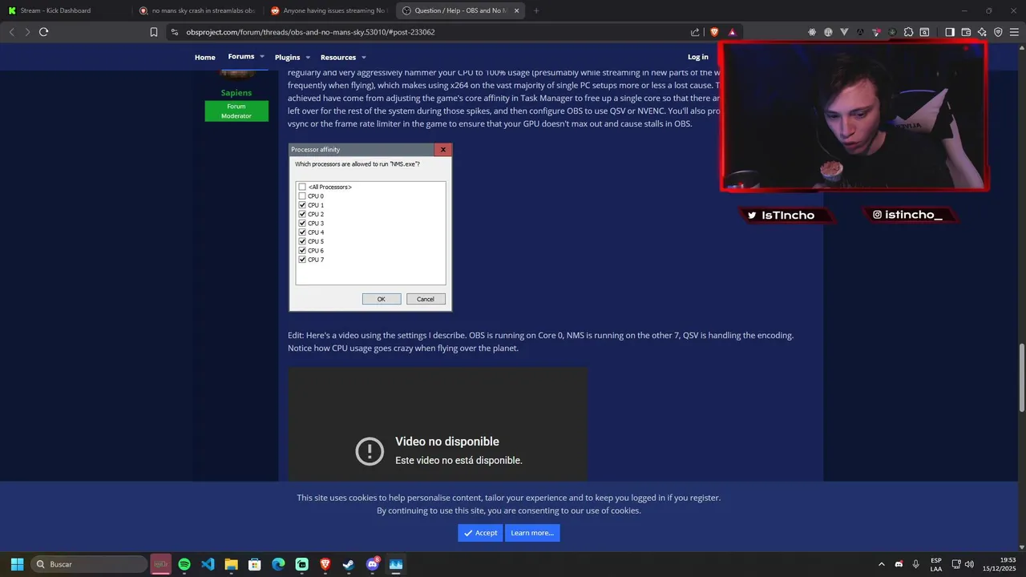Accept the cookie notice

(x=480, y=533)
